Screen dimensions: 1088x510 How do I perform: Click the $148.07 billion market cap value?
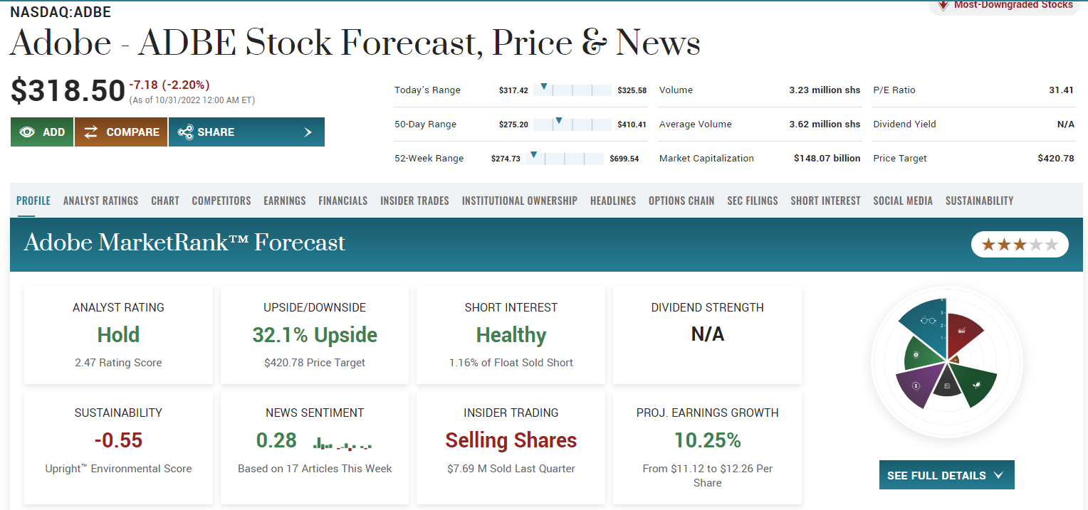[827, 159]
